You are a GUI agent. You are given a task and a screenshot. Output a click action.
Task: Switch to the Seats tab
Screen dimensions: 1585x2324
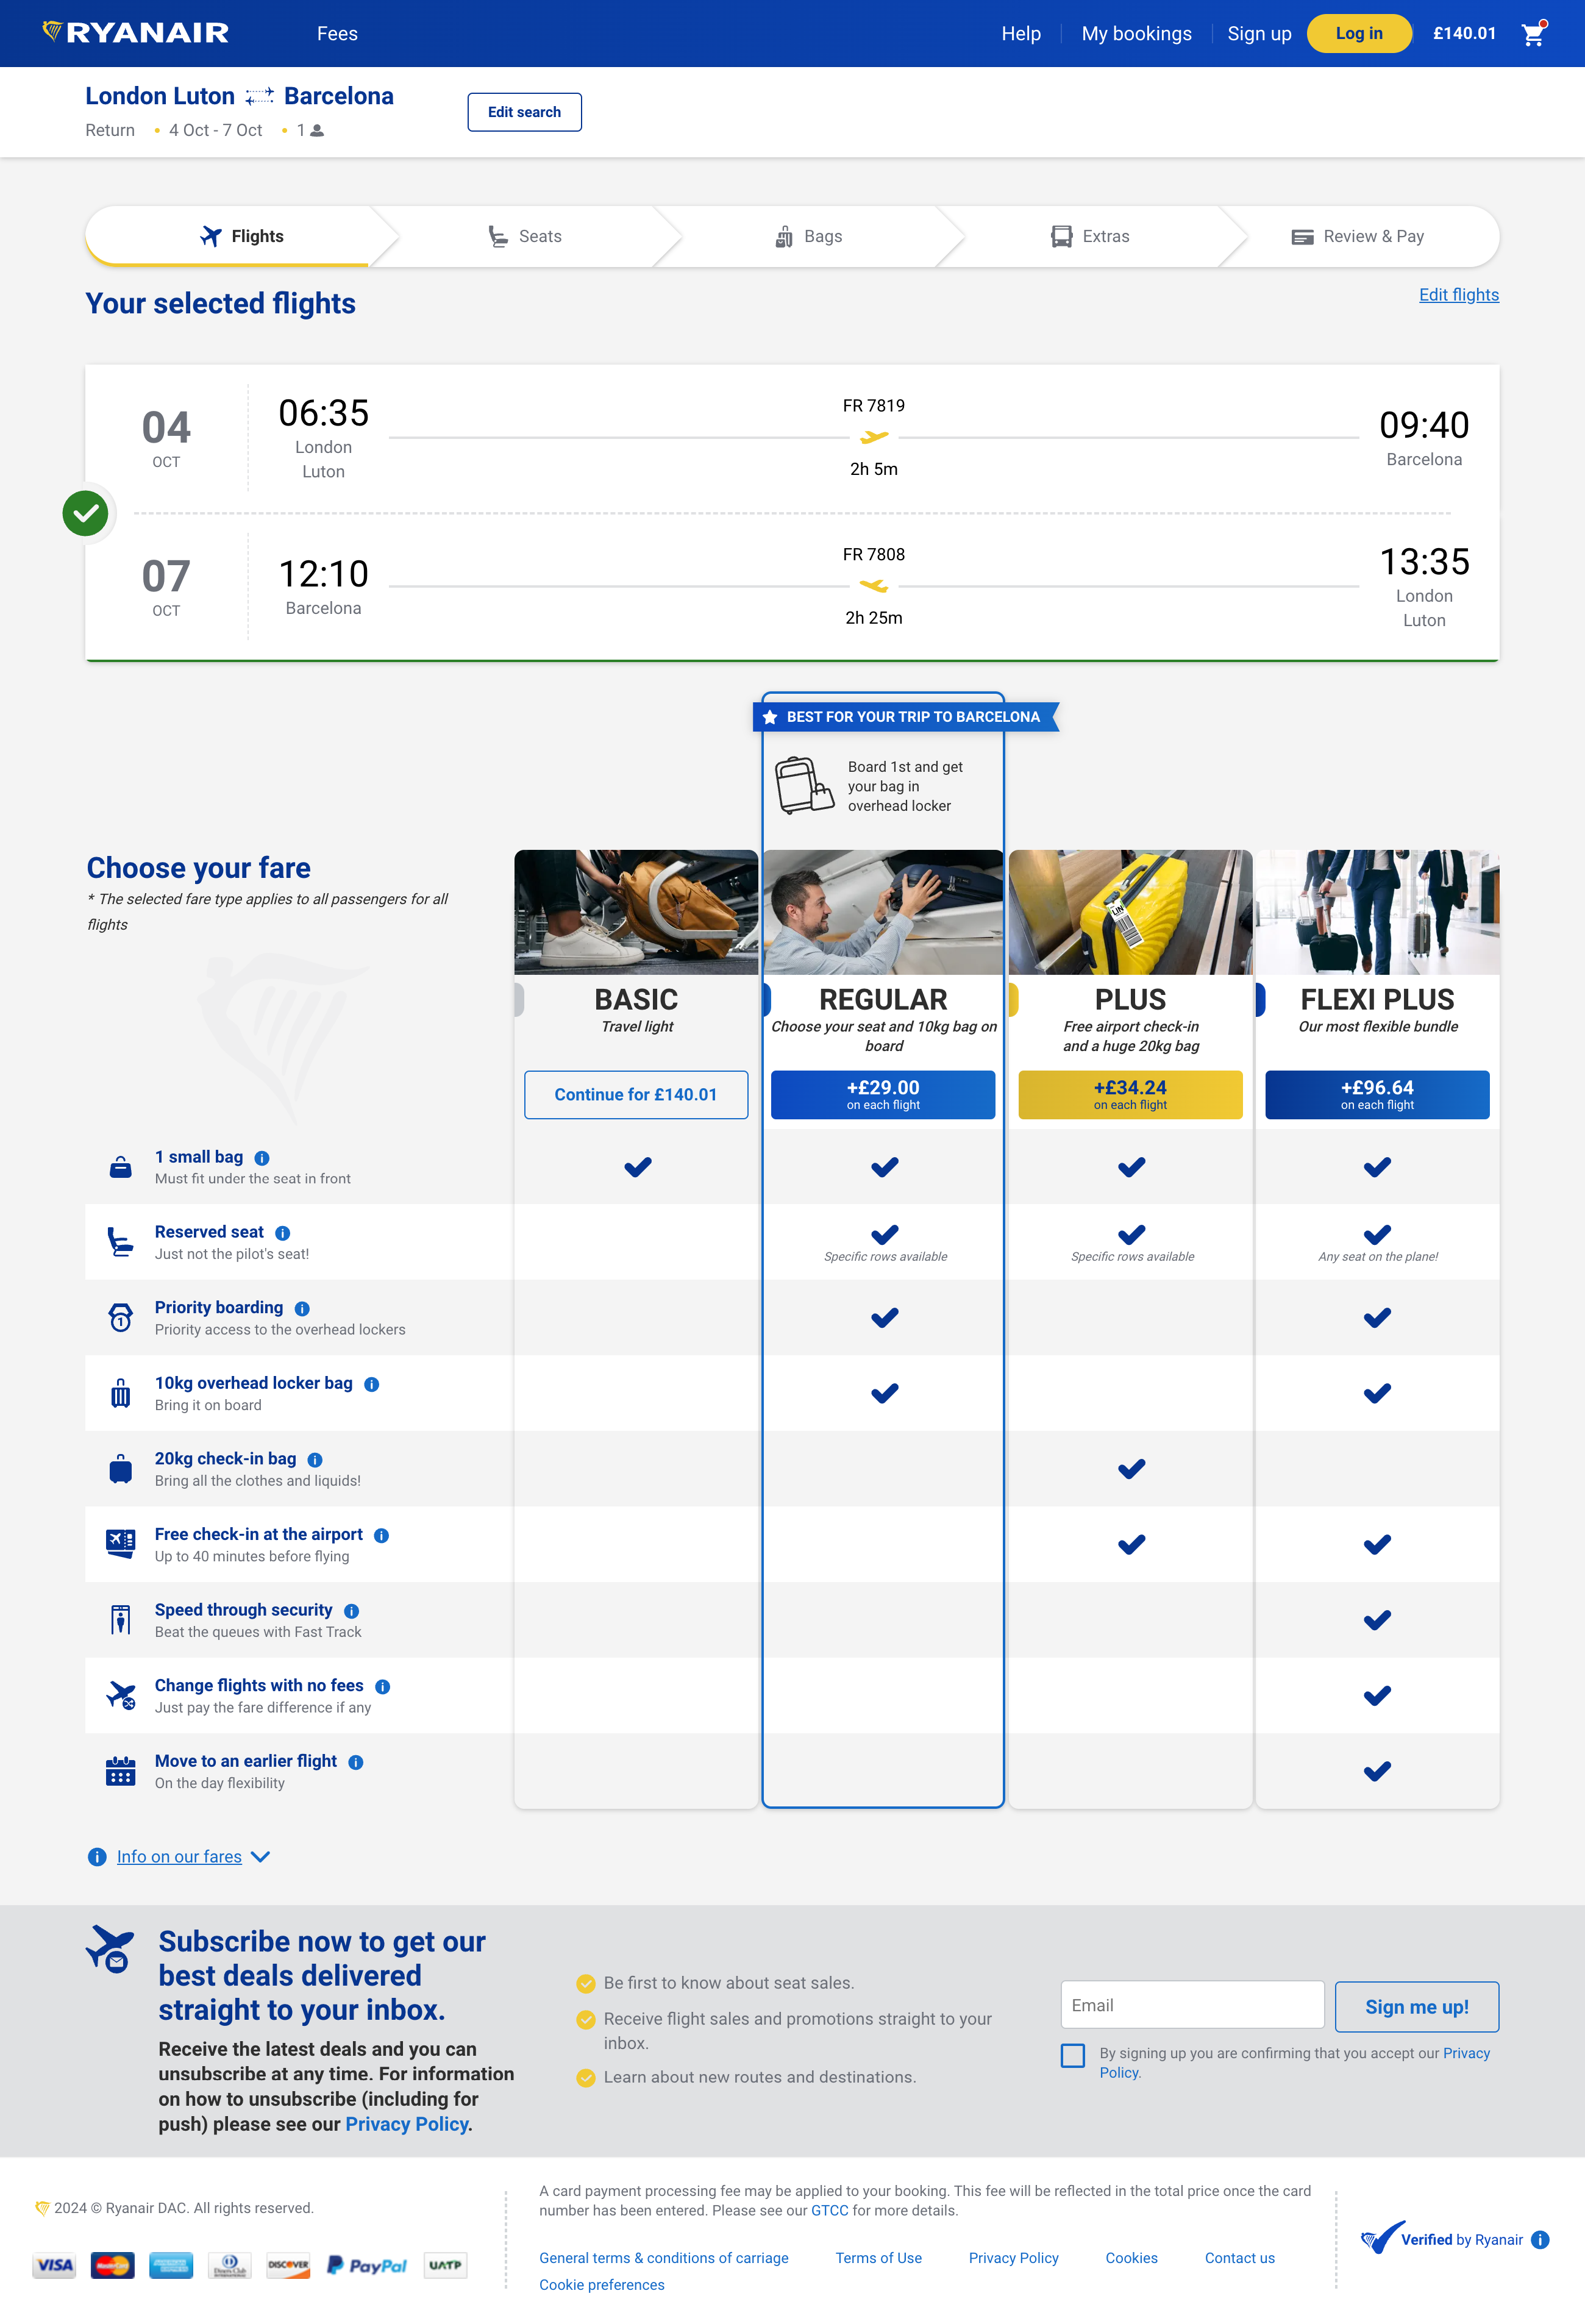pyautogui.click(x=524, y=236)
